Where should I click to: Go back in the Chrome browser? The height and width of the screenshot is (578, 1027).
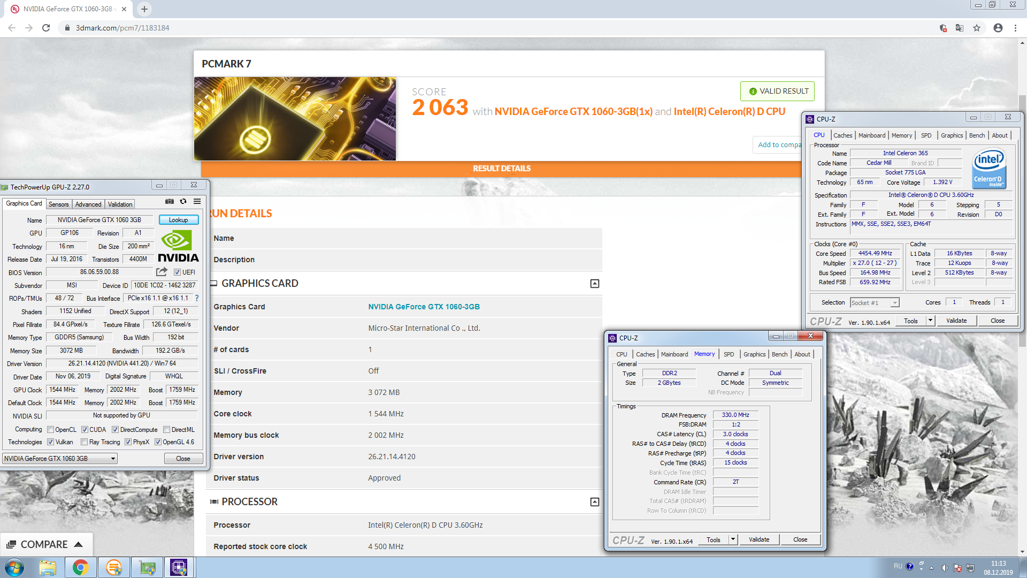tap(12, 28)
